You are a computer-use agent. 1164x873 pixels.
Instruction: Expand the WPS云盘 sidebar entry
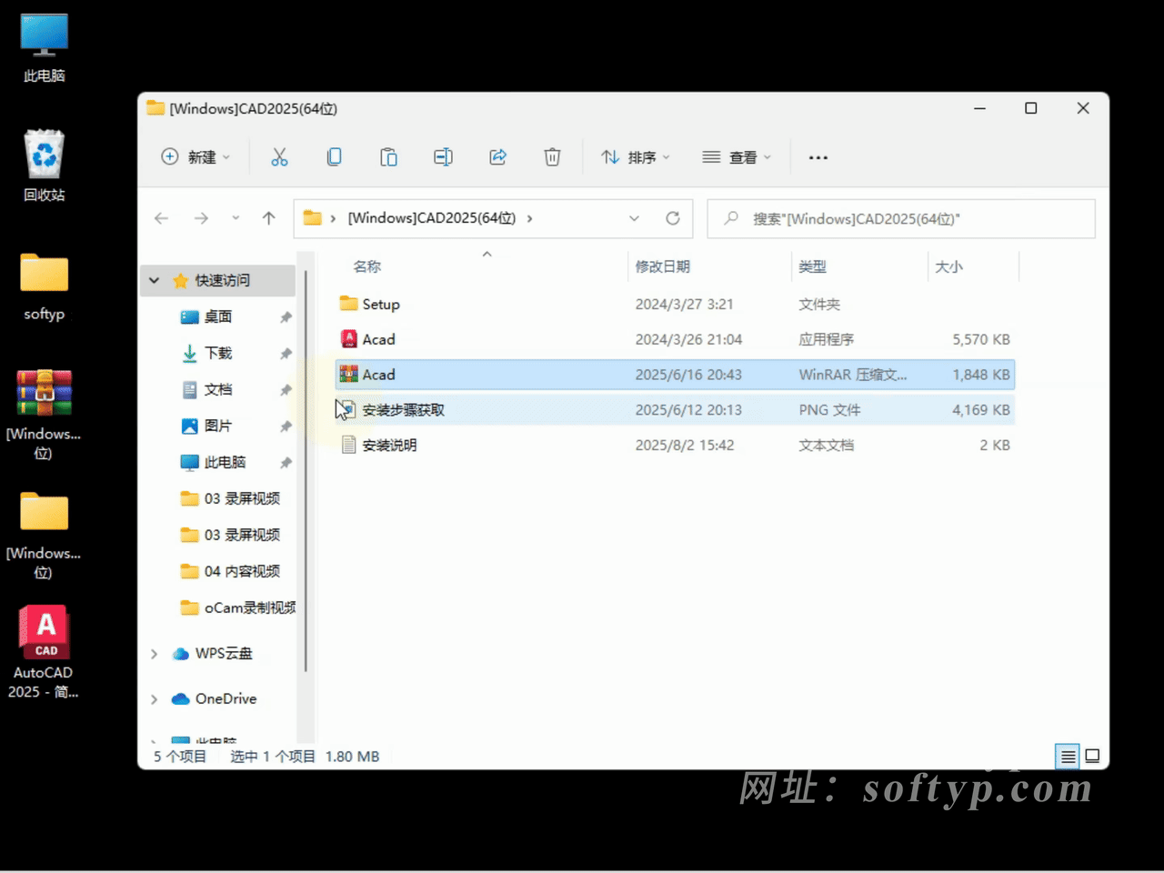(x=154, y=653)
